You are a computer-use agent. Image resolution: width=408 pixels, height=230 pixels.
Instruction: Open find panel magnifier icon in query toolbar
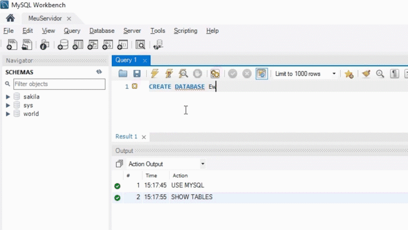(x=380, y=74)
